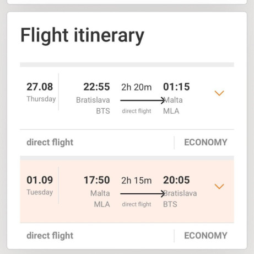The height and width of the screenshot is (254, 254).
Task: Click the outbound flight direction arrow
Action: coord(143,100)
